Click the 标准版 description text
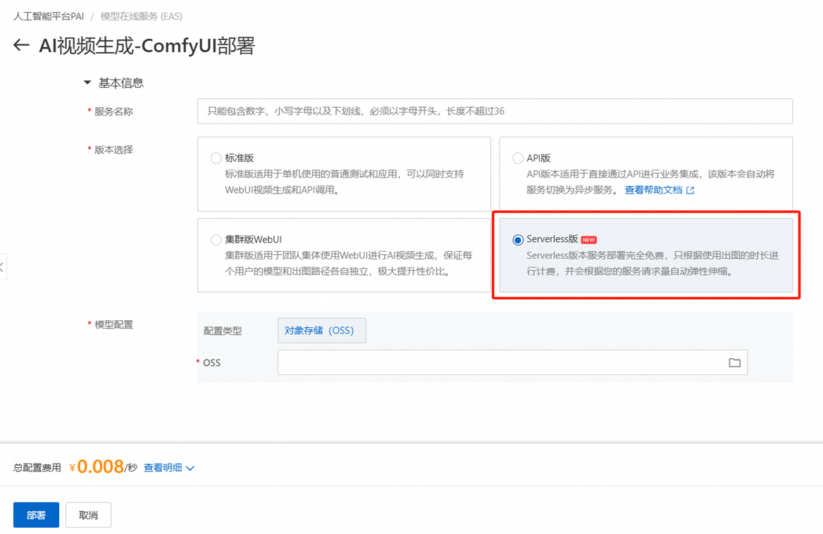The image size is (823, 534). (345, 182)
